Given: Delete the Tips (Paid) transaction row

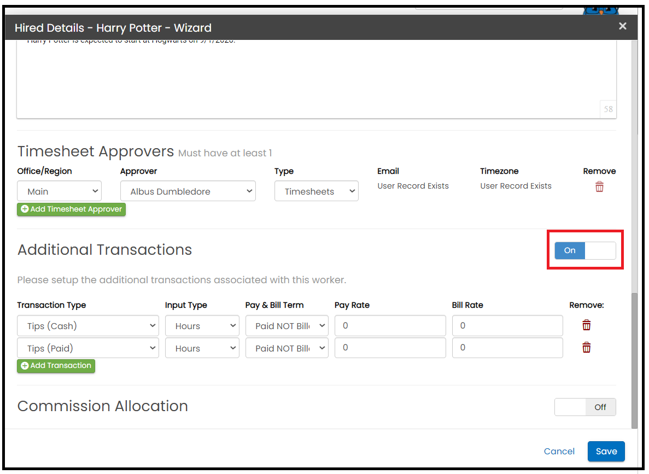Looking at the screenshot, I should tap(587, 348).
